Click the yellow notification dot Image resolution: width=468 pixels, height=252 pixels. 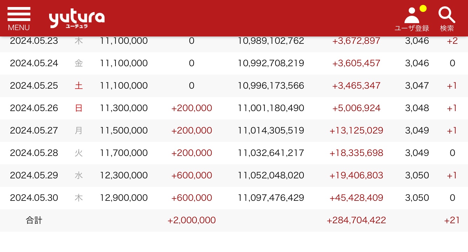pyautogui.click(x=423, y=8)
